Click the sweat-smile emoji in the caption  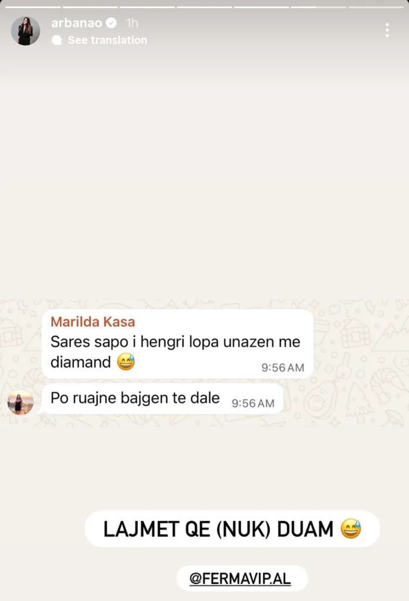point(351,529)
